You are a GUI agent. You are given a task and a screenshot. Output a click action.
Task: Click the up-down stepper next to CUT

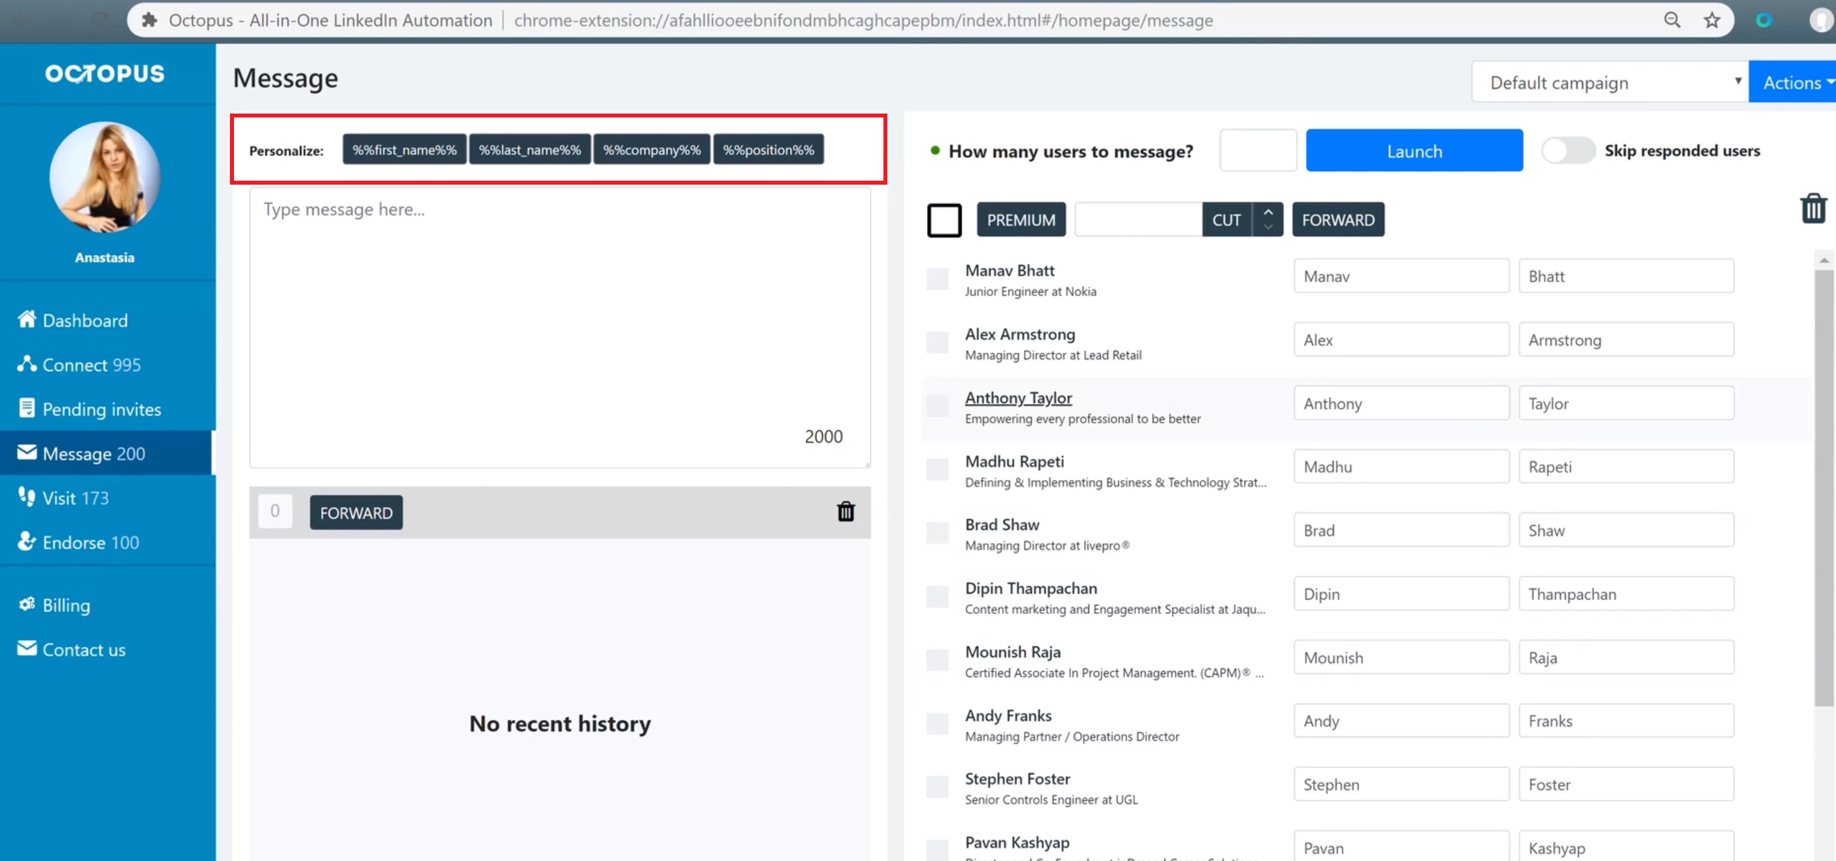click(1267, 220)
